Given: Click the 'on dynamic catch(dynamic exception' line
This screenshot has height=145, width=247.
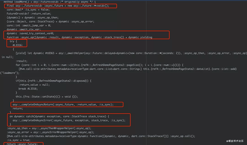Looking at the screenshot, I should [59, 116].
